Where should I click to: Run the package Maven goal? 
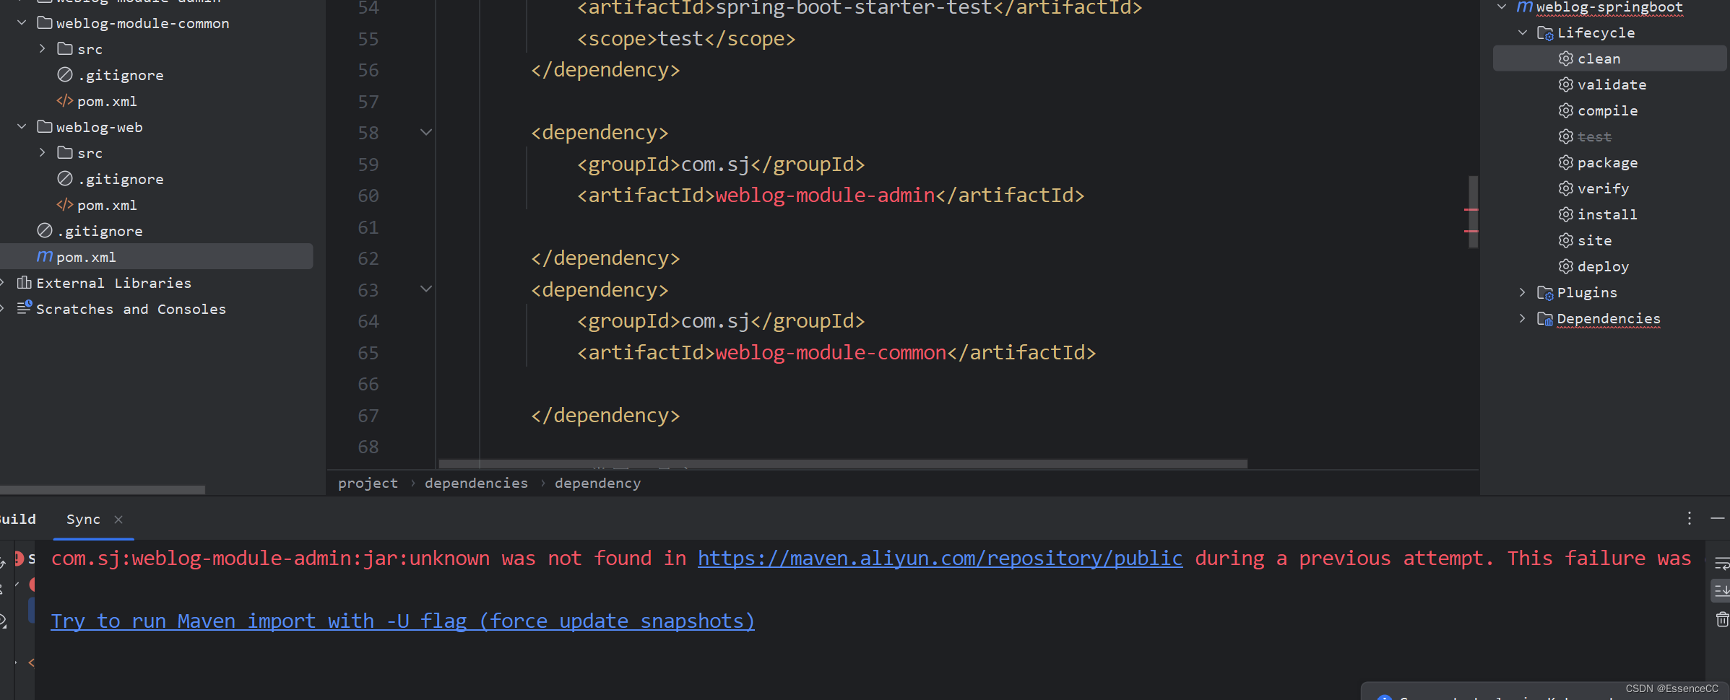click(x=1608, y=162)
